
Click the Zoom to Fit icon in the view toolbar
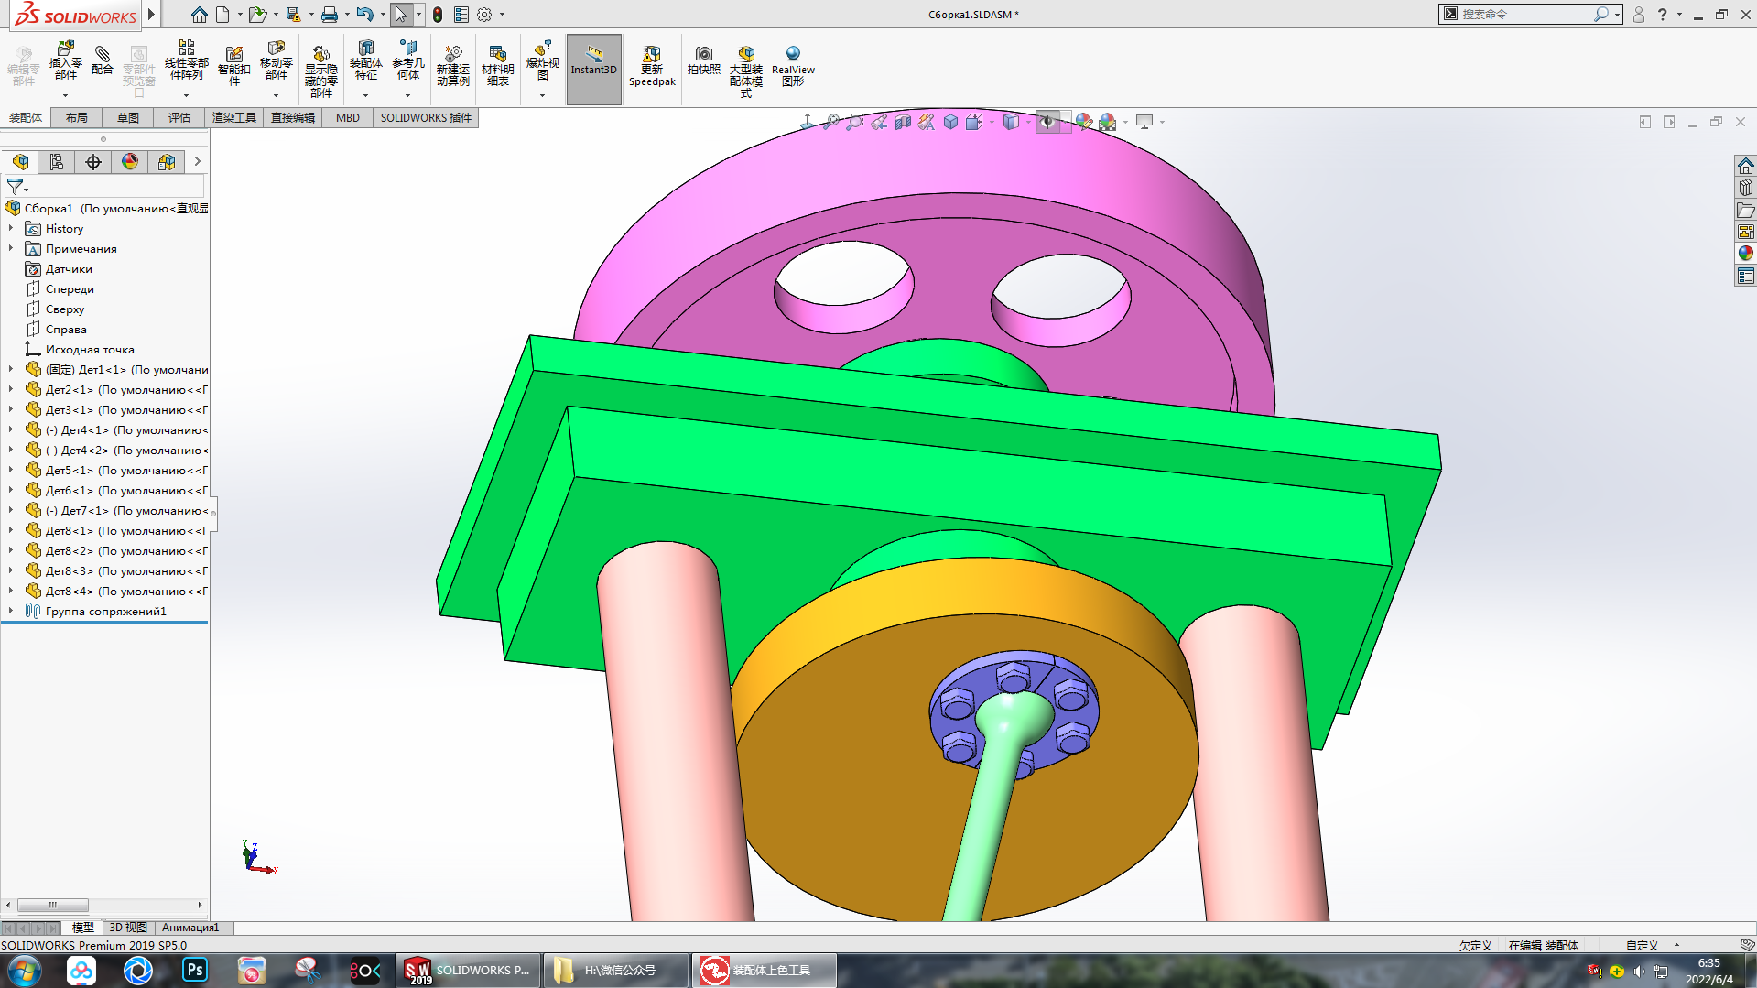[x=830, y=122]
